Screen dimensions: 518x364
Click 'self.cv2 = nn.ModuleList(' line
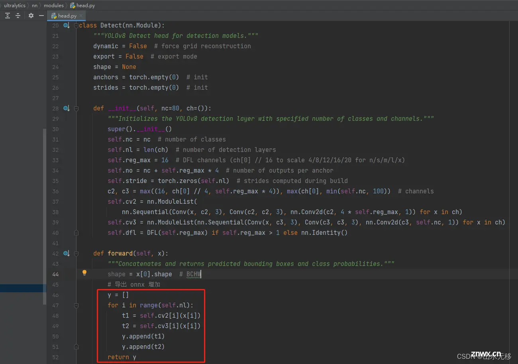point(152,202)
